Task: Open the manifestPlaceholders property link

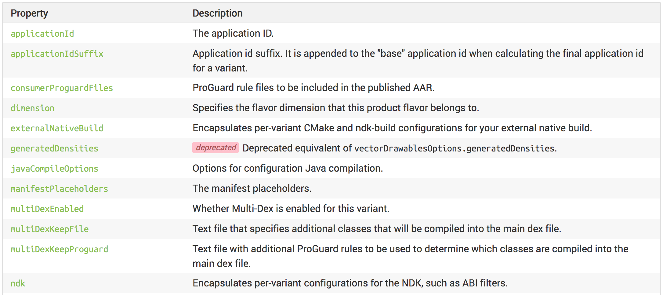Action: [59, 189]
